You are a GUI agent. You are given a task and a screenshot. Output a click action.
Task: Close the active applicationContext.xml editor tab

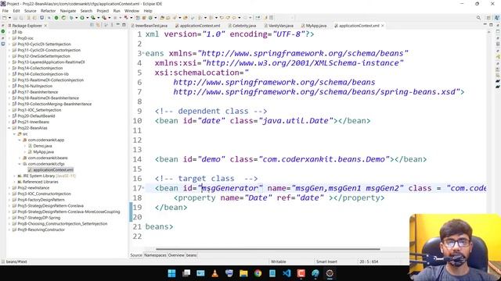382,26
